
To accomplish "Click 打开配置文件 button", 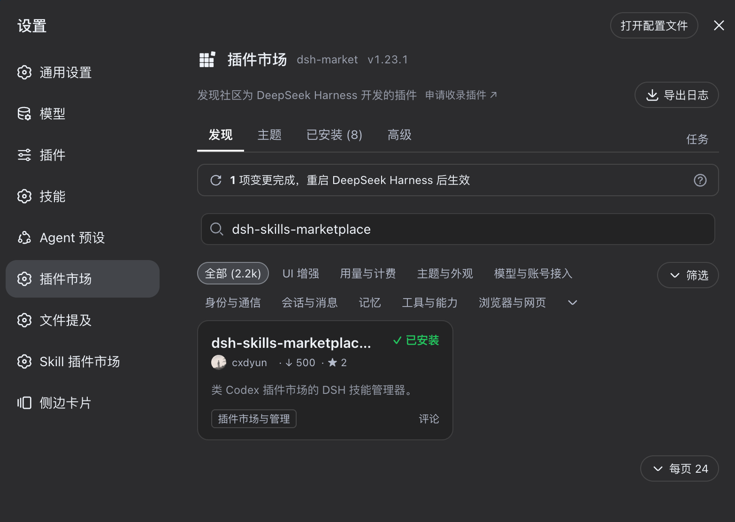I will click(654, 25).
